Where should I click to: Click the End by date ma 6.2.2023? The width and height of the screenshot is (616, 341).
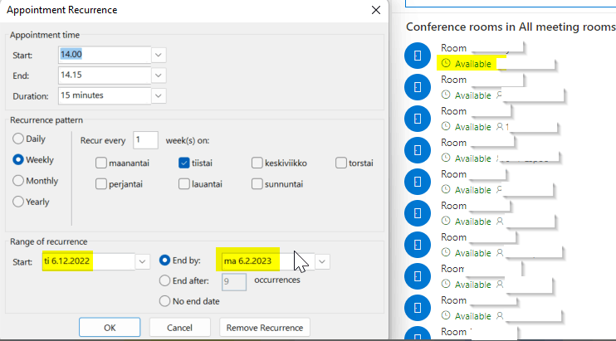click(x=268, y=261)
